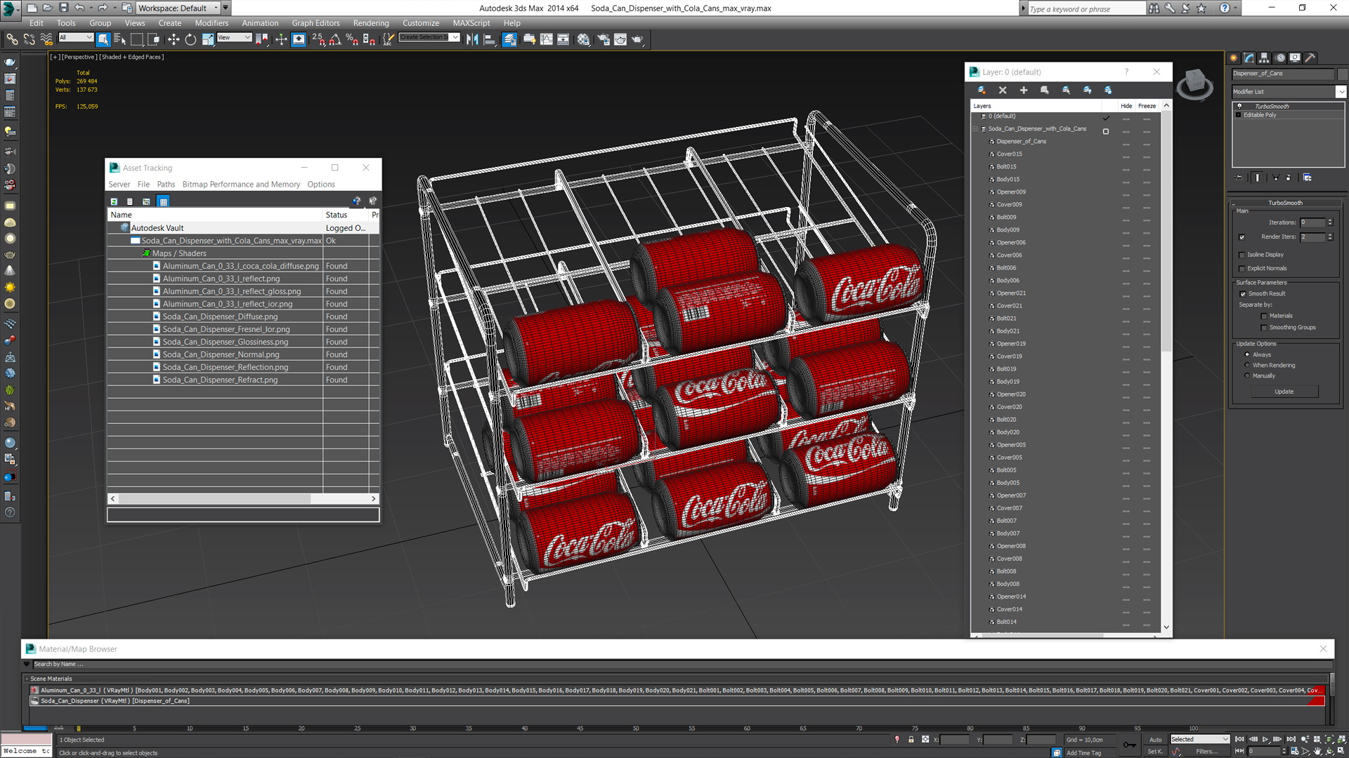The width and height of the screenshot is (1349, 758).
Task: Click the Filters... button
Action: [x=1207, y=751]
